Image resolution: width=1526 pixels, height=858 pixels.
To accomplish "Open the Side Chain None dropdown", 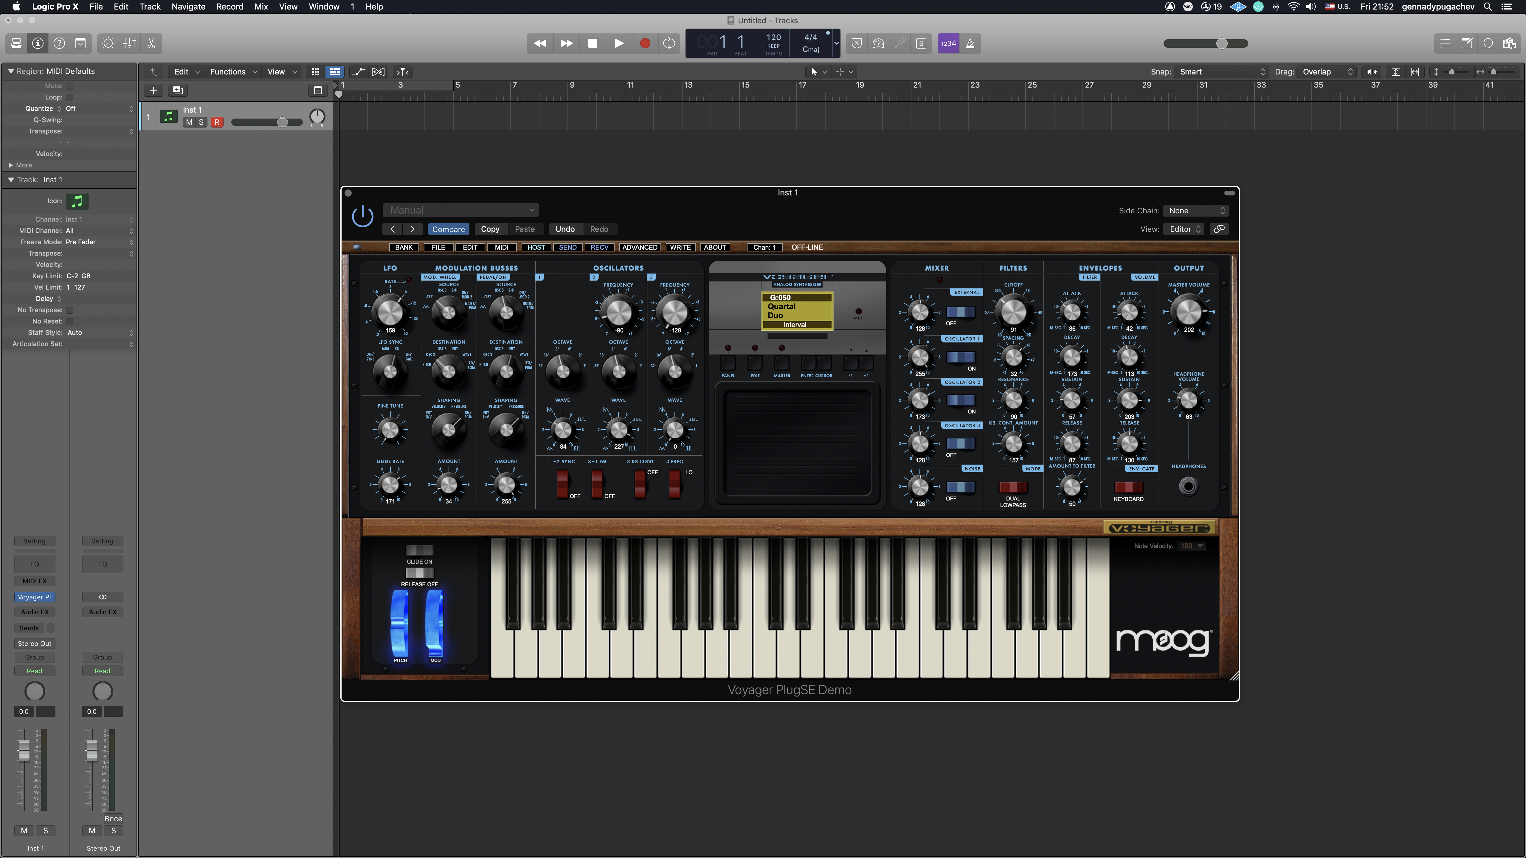I will click(x=1195, y=211).
